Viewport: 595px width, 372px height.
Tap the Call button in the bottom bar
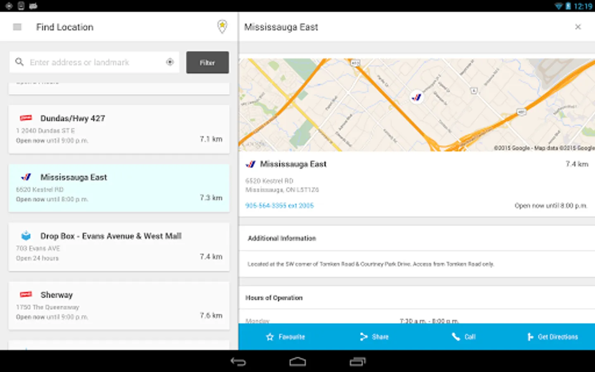(464, 337)
